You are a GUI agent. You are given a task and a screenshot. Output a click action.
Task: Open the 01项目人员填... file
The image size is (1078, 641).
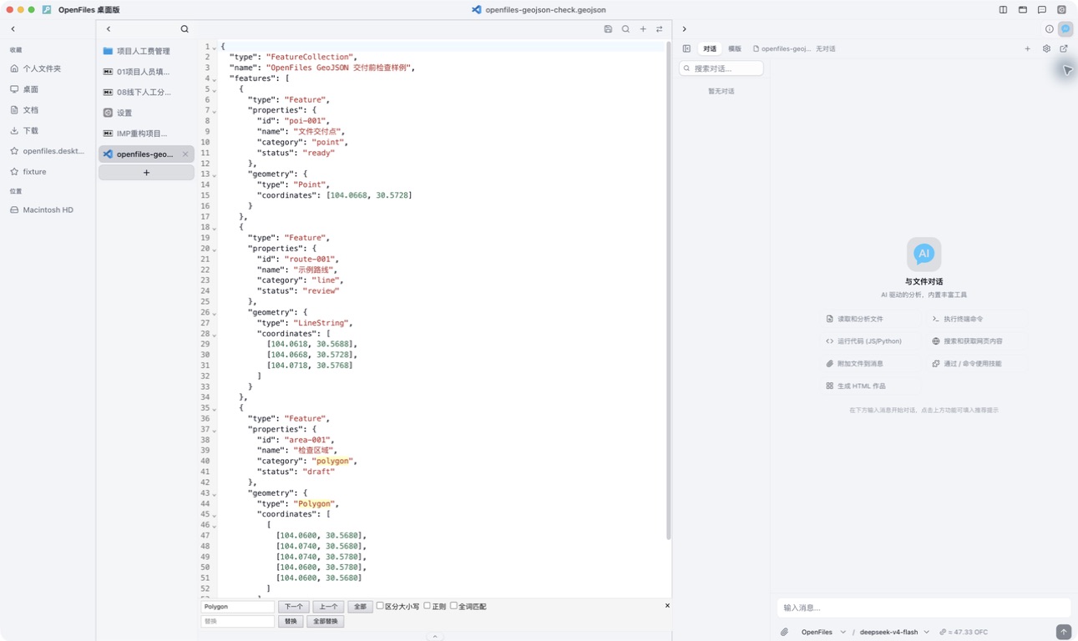[x=146, y=72]
